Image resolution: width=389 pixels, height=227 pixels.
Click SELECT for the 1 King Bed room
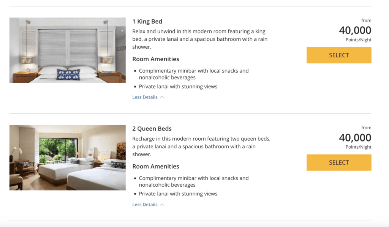[338, 55]
